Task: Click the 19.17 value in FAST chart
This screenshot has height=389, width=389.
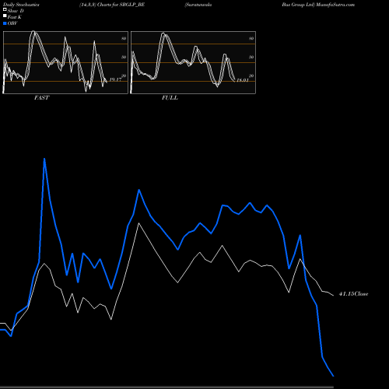Action: pyautogui.click(x=115, y=79)
